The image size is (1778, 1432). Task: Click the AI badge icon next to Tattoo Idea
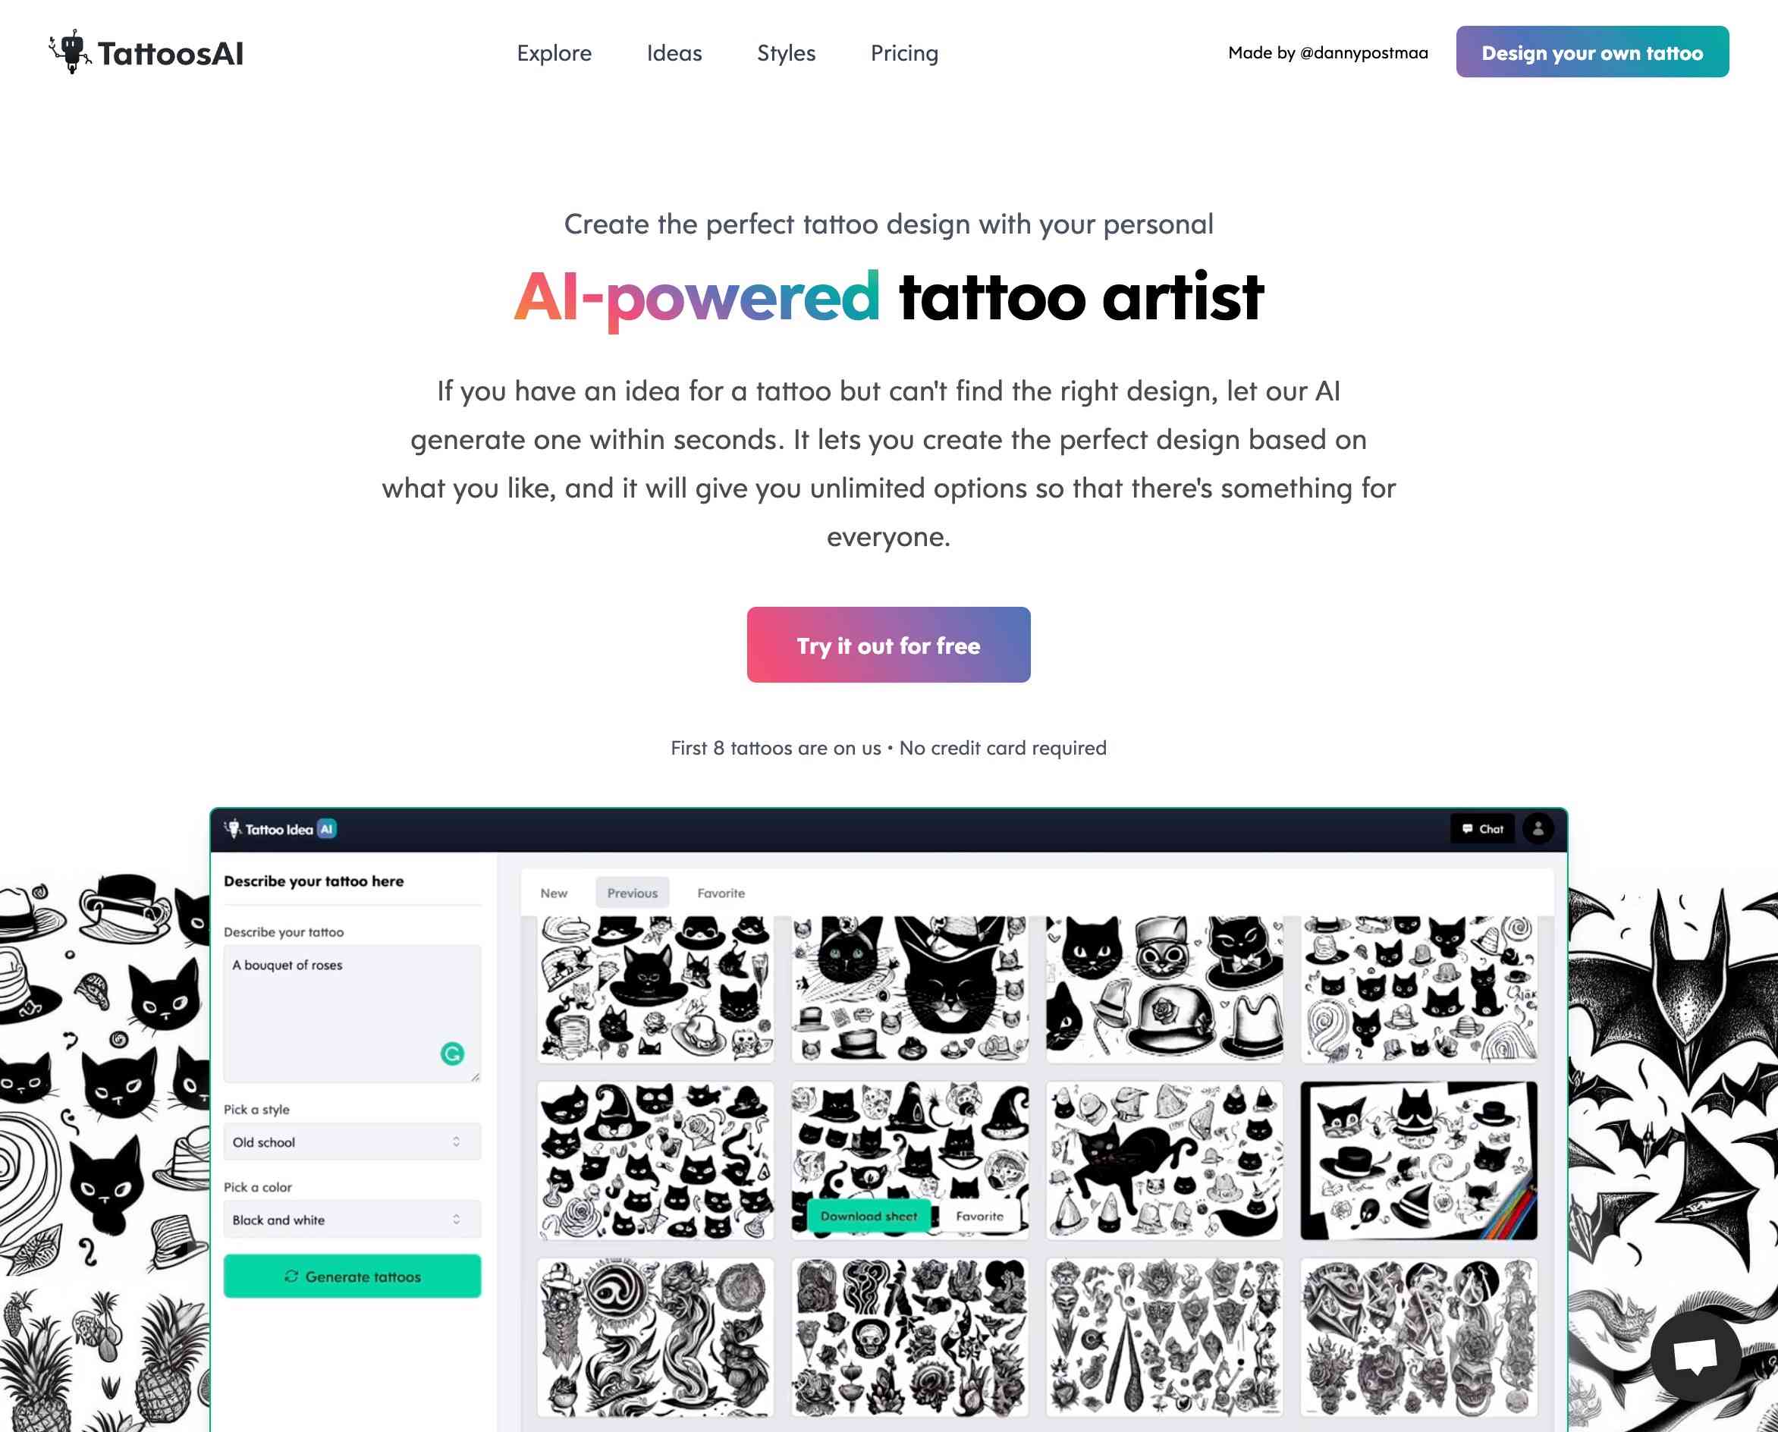pos(328,830)
